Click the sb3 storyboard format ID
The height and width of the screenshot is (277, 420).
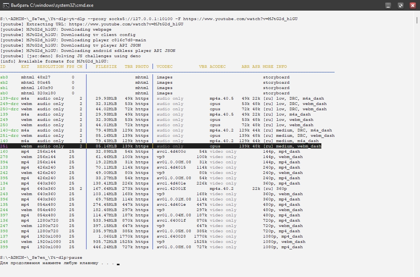tap(4, 77)
